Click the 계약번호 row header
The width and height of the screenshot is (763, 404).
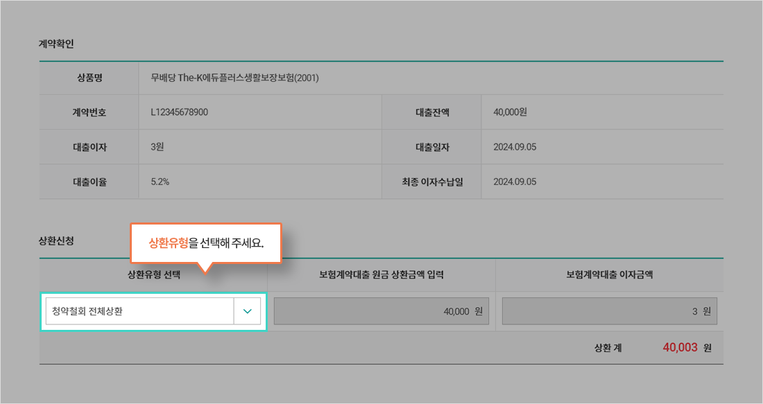pyautogui.click(x=89, y=112)
